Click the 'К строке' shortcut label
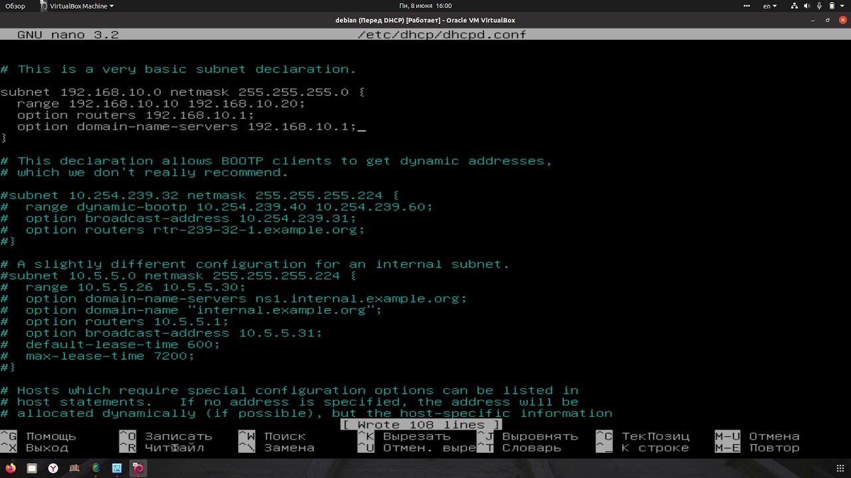851x478 pixels. tap(655, 448)
